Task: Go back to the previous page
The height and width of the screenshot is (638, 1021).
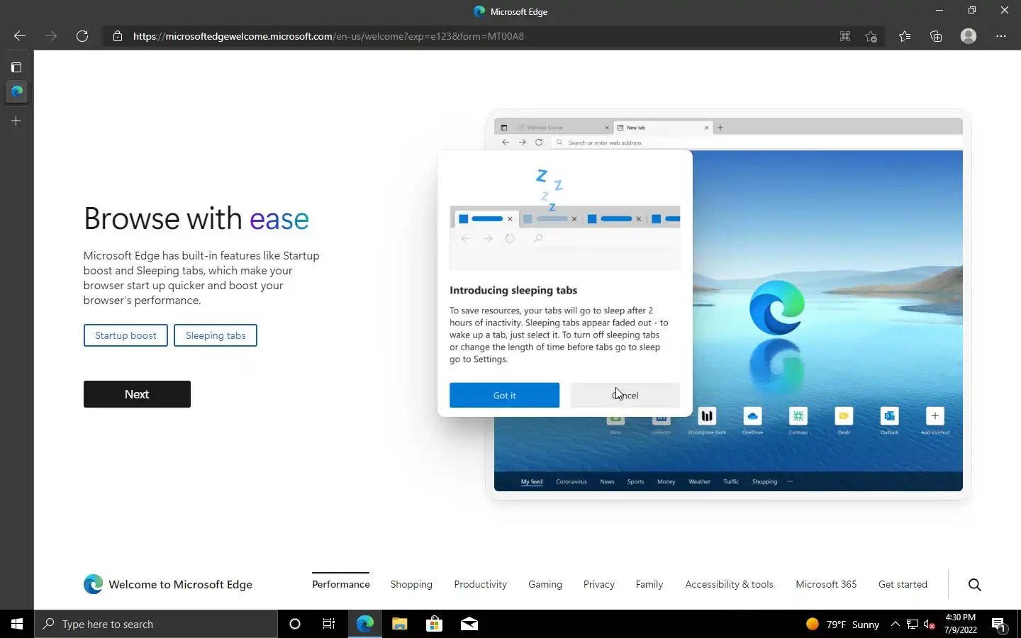Action: [x=20, y=36]
